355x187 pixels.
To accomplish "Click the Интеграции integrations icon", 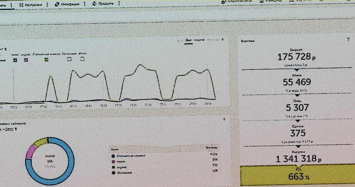I will click(57, 4).
